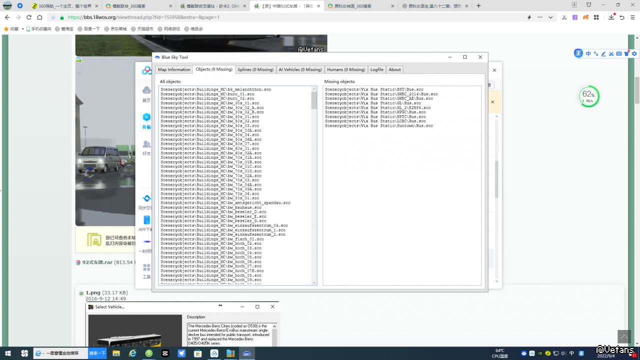
Task: Expand the bookmarks 收藏 dropdown arrow
Action: (x=23, y=29)
